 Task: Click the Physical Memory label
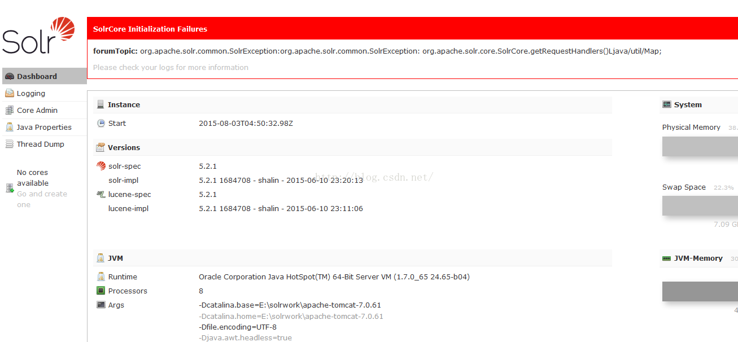tap(691, 127)
